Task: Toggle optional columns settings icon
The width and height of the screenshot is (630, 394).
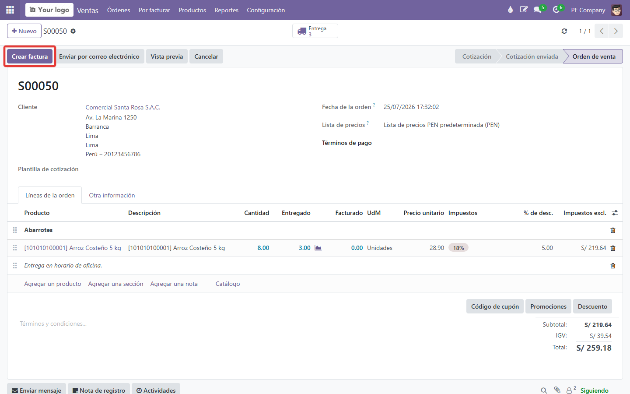Action: tap(615, 213)
